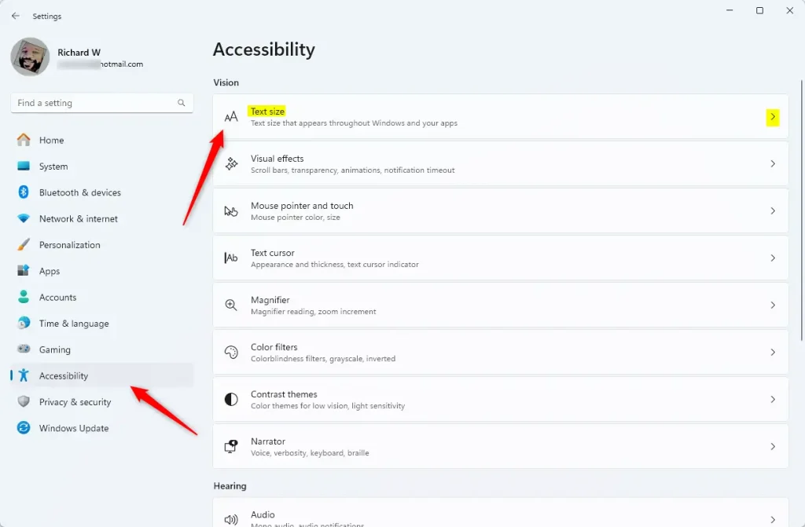Screen dimensions: 805x527
Task: Open Personalization label in sidebar
Action: coord(70,245)
